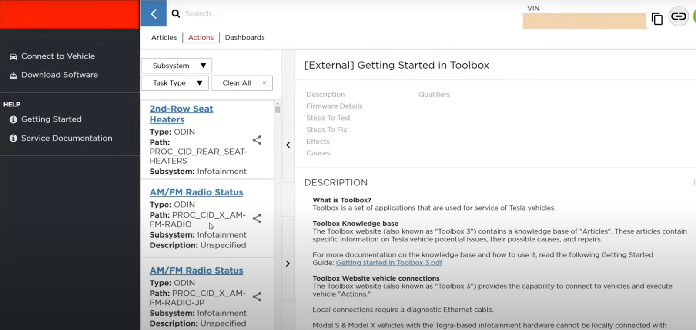The width and height of the screenshot is (696, 330).
Task: Click the chain link icon button
Action: click(x=678, y=17)
